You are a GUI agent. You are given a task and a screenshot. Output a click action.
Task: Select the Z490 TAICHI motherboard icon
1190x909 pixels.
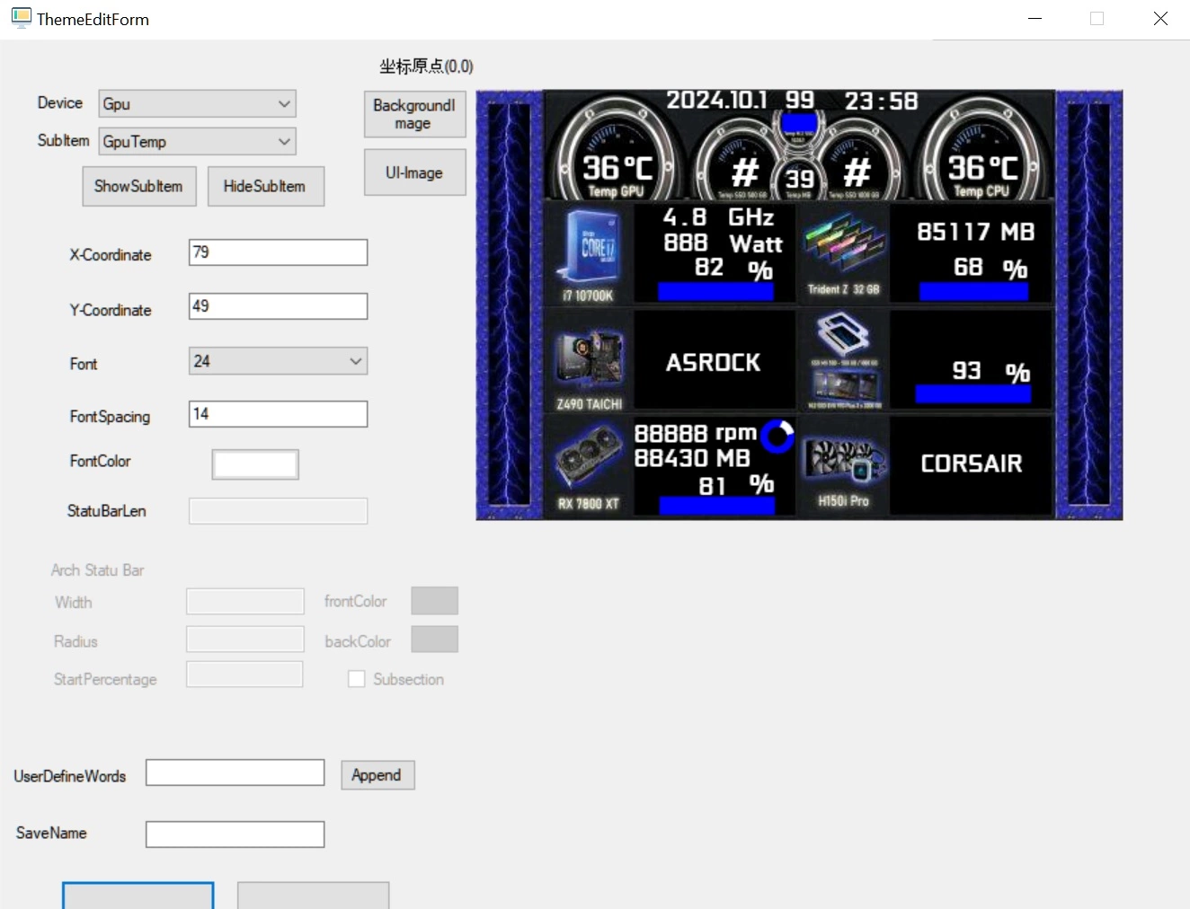pyautogui.click(x=589, y=360)
